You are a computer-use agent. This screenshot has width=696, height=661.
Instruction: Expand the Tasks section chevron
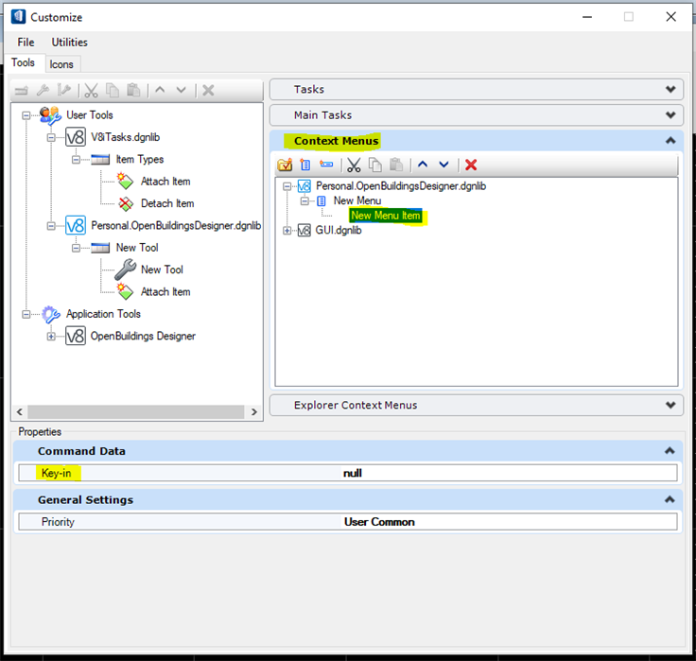point(670,89)
